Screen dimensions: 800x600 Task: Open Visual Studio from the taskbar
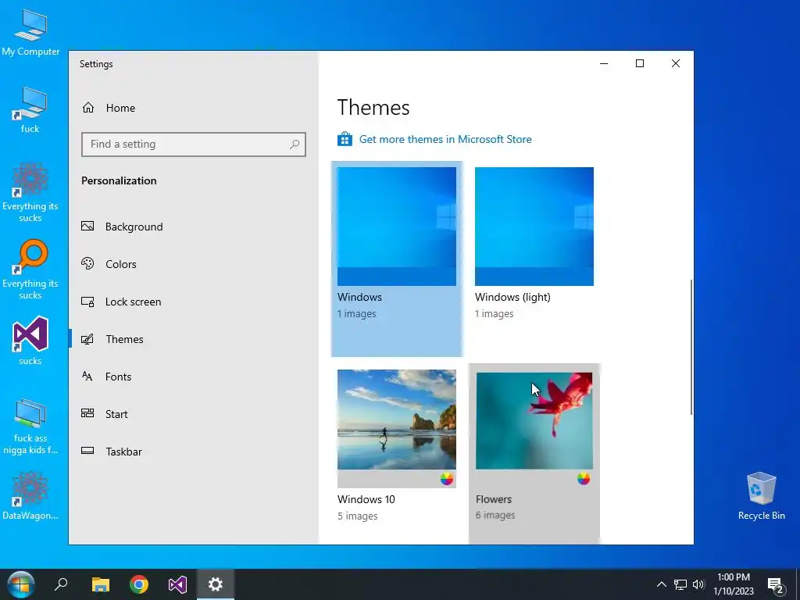point(177,584)
